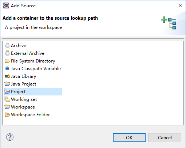This screenshot has width=186, height=148.
Task: Click the File System Directory folder icon
Action: tap(7, 61)
